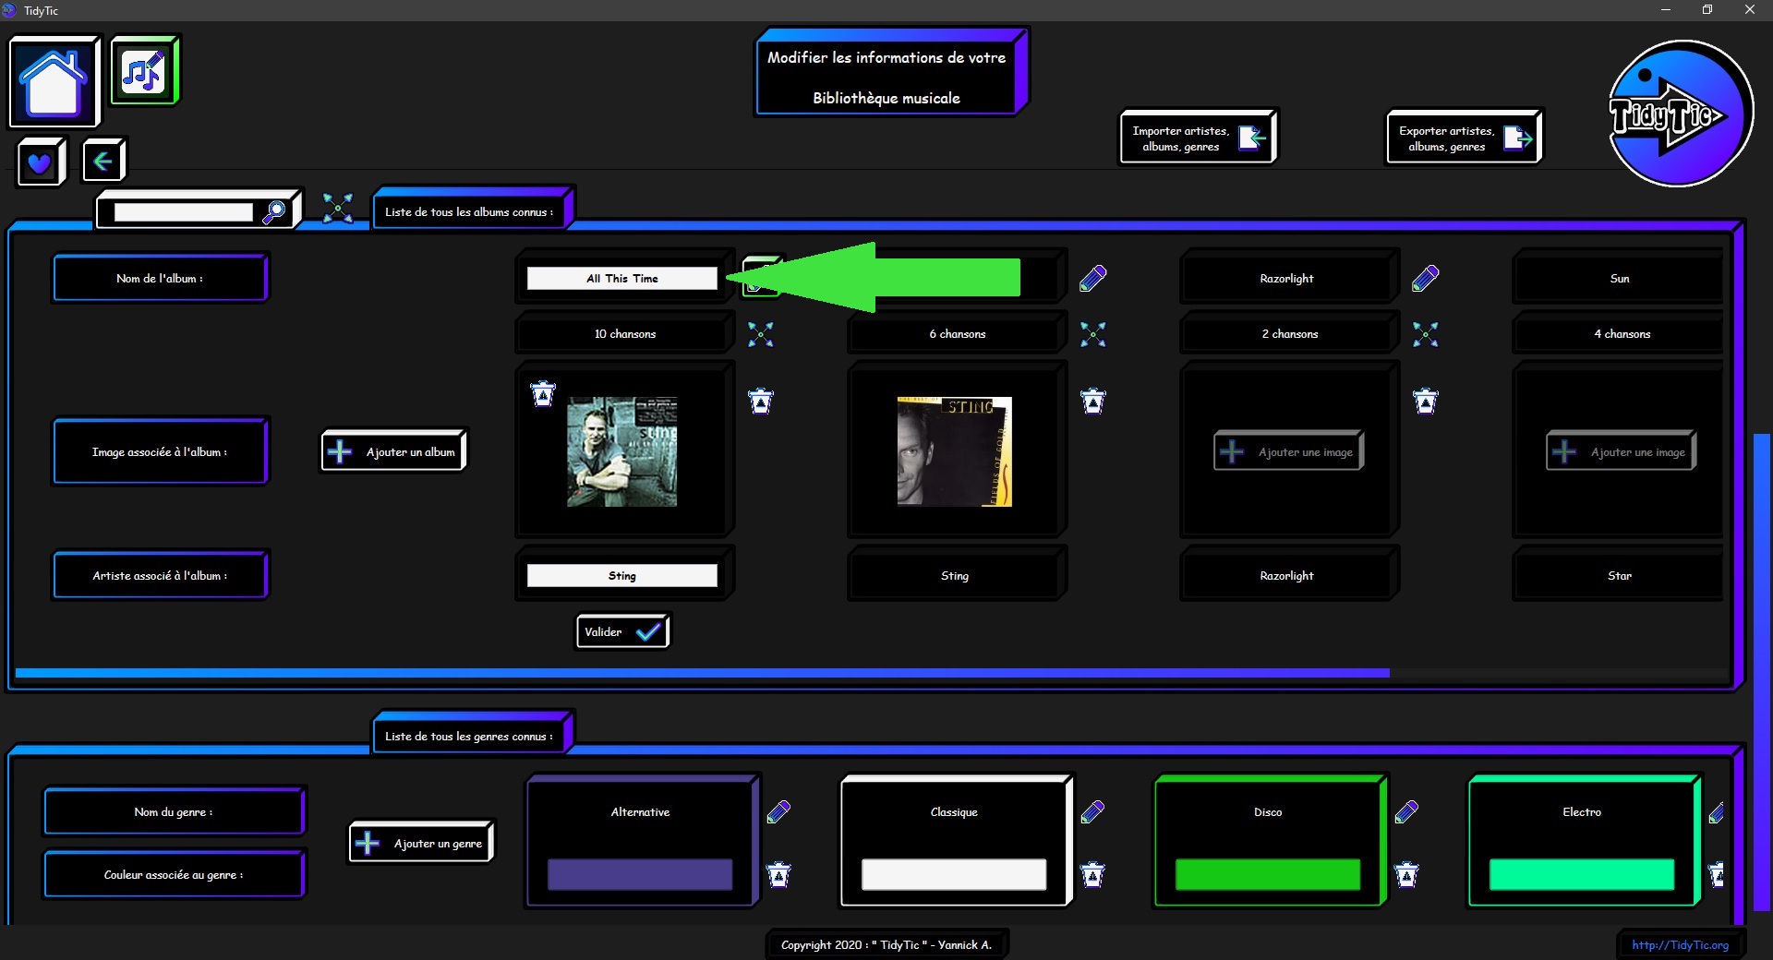Focus the album search field
The width and height of the screenshot is (1773, 960).
click(x=183, y=212)
